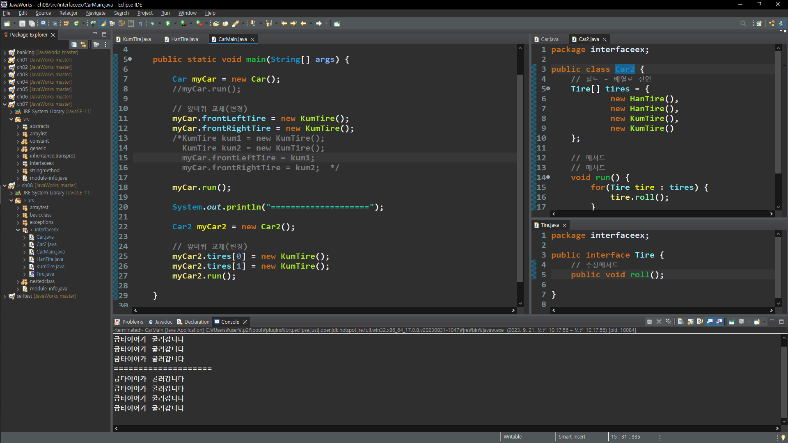
Task: Open the Run button dropdown arrow
Action: (175, 23)
